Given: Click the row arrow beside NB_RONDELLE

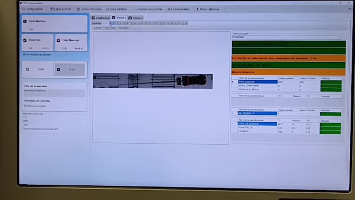Looking at the screenshot, I should point(232,113).
